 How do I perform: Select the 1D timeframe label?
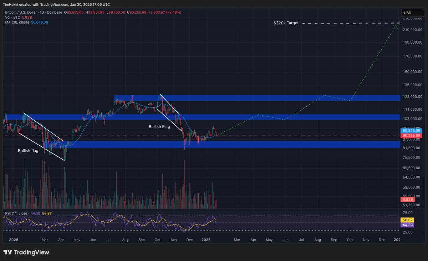[x=42, y=12]
